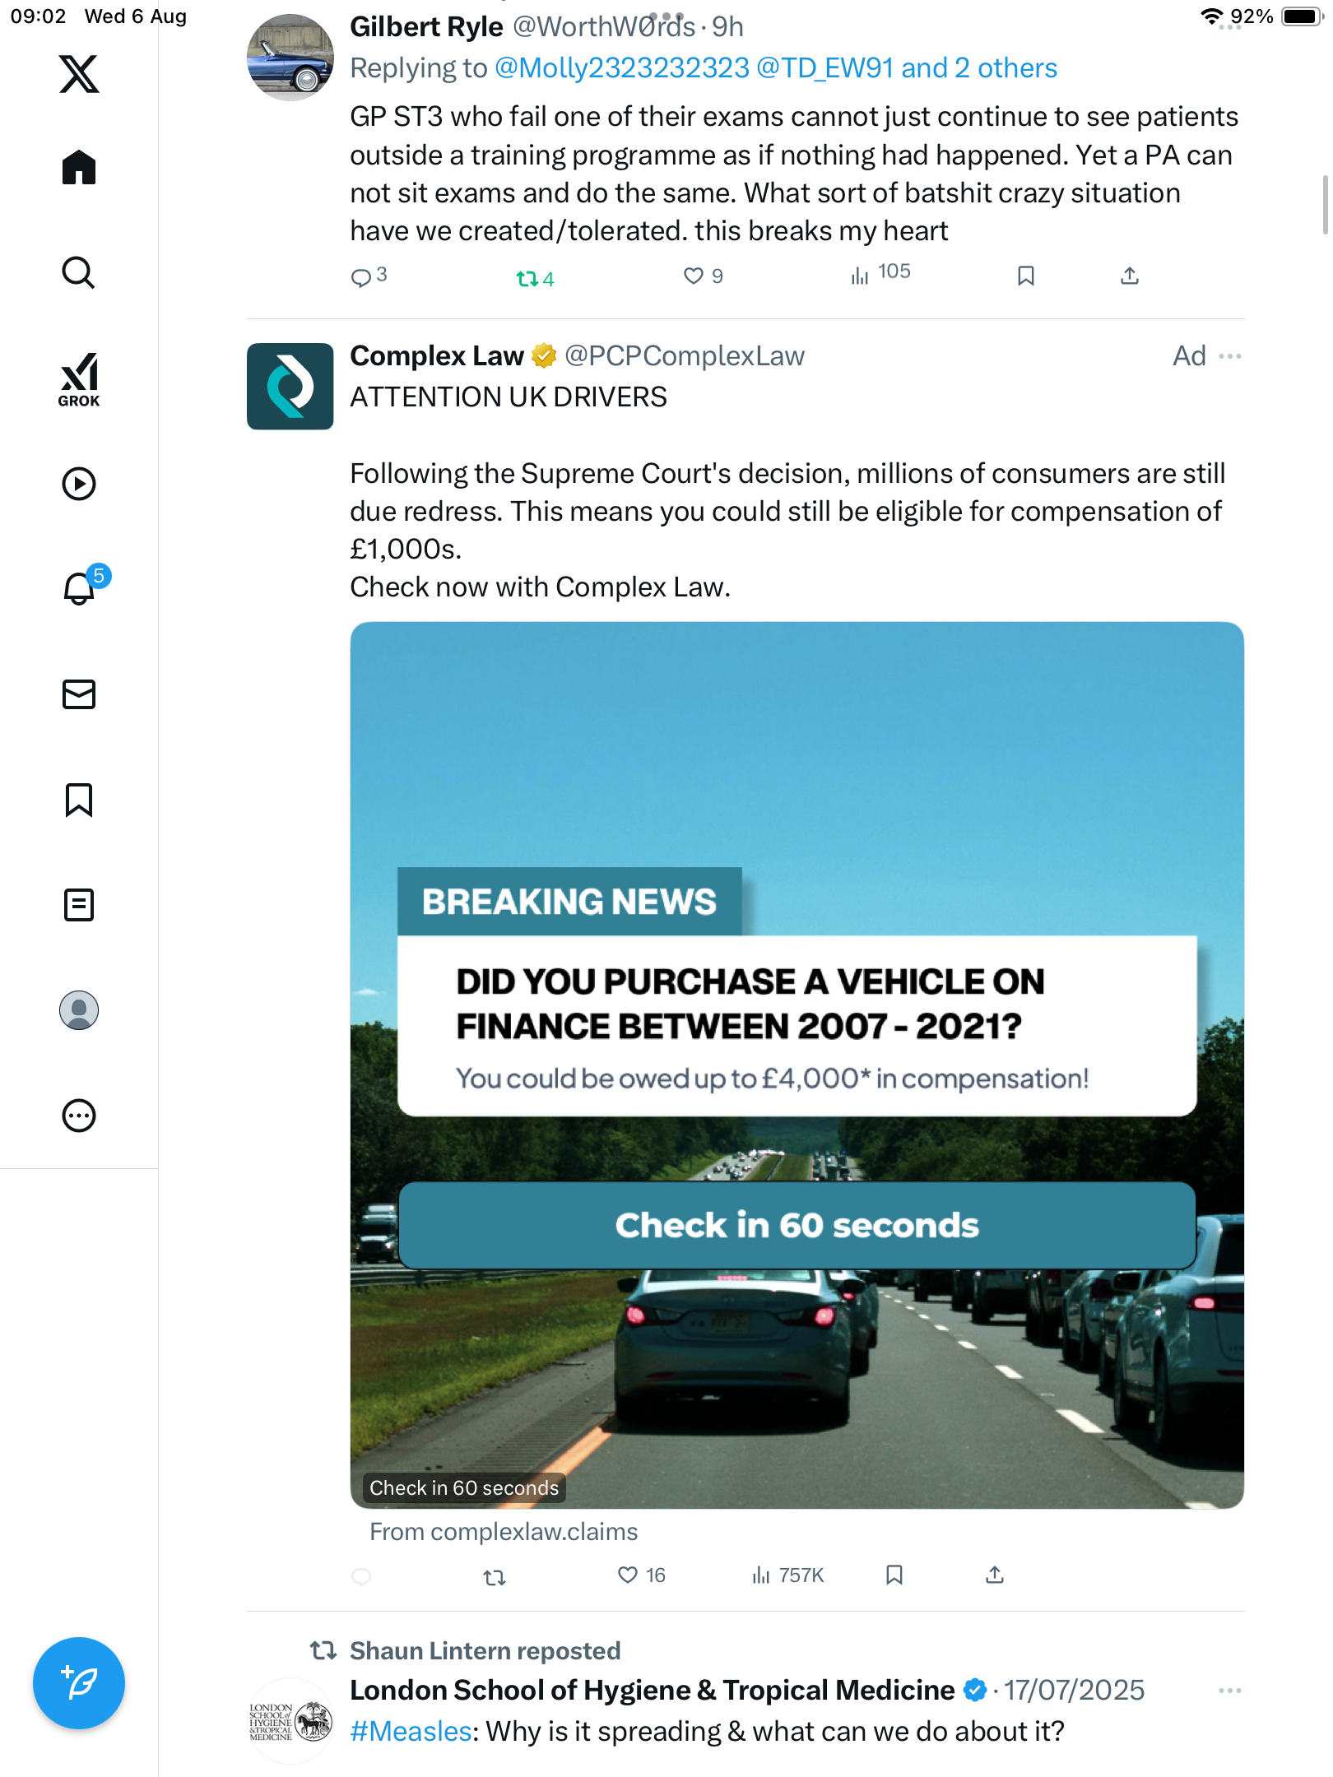
Task: Click the right-edge scrollbar handle
Action: (x=1325, y=206)
